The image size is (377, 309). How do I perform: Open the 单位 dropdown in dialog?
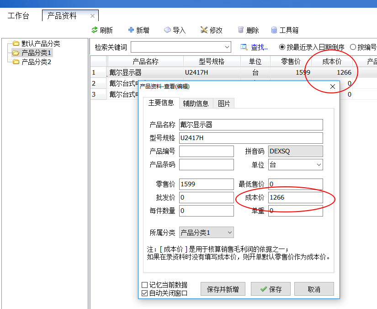pyautogui.click(x=319, y=165)
